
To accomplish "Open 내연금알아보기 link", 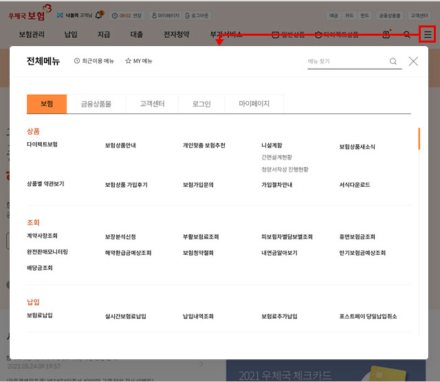I will [279, 253].
